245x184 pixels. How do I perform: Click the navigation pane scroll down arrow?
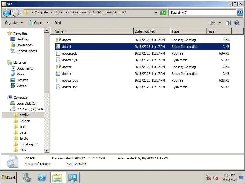(47, 151)
